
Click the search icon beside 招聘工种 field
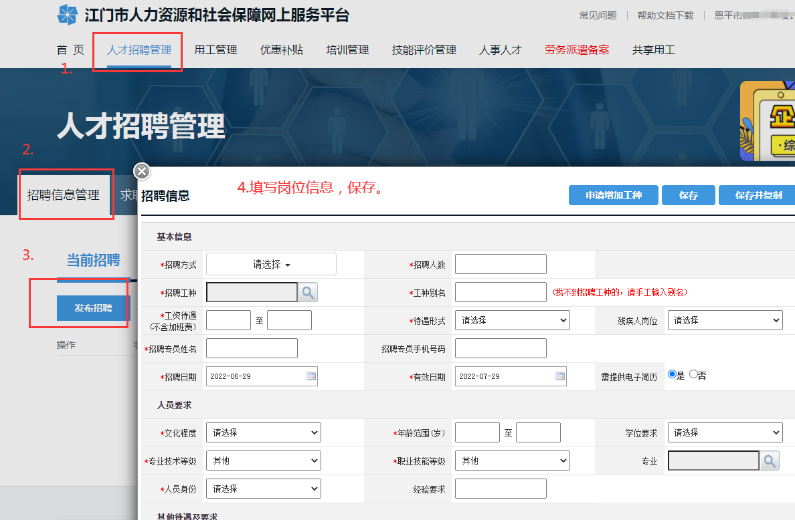[x=308, y=292]
